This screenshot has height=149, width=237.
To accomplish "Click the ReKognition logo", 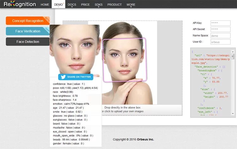I will click(x=20, y=4).
